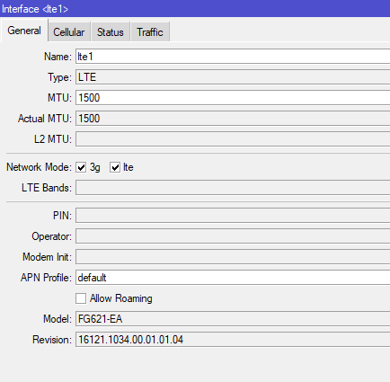390x382 pixels.
Task: Click the Name field containing lte1
Action: (x=233, y=57)
